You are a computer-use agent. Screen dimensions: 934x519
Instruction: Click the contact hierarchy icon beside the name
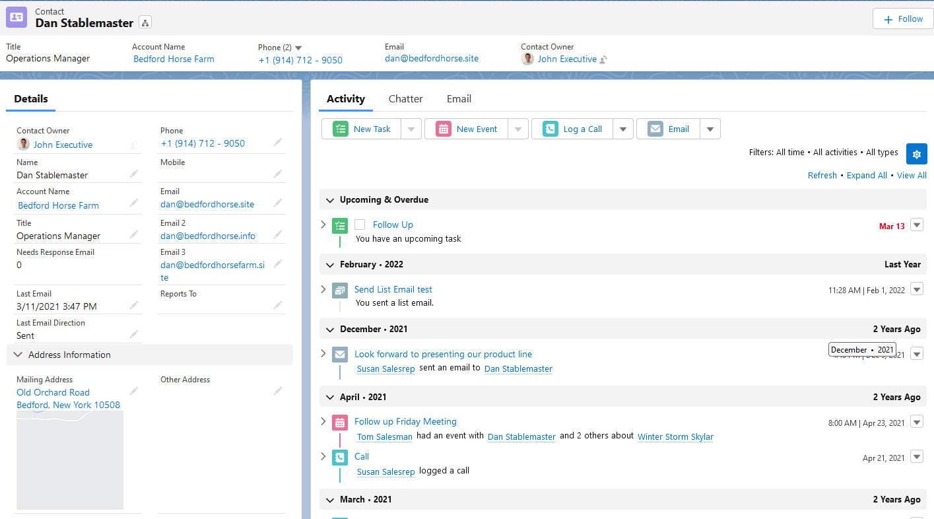tap(146, 23)
